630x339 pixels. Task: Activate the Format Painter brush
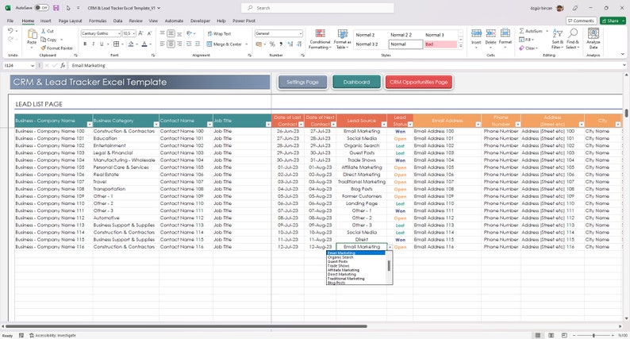tap(43, 48)
